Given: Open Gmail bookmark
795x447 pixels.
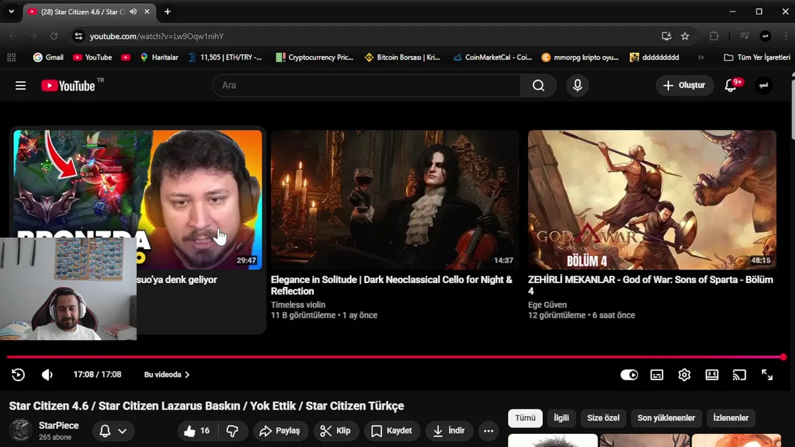Looking at the screenshot, I should click(48, 57).
